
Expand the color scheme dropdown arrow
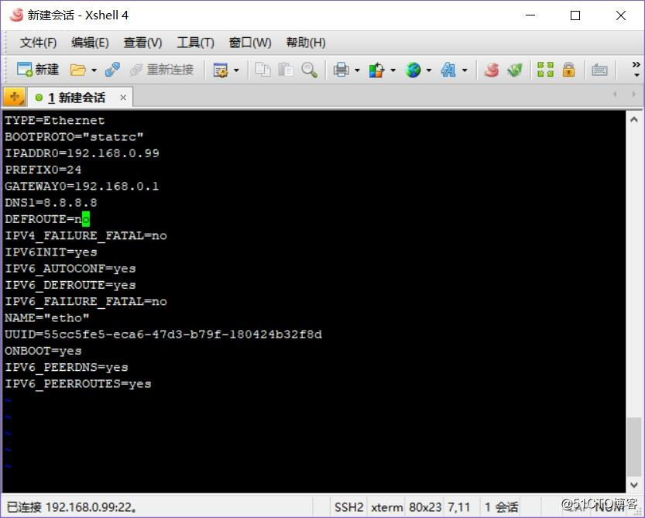(393, 70)
